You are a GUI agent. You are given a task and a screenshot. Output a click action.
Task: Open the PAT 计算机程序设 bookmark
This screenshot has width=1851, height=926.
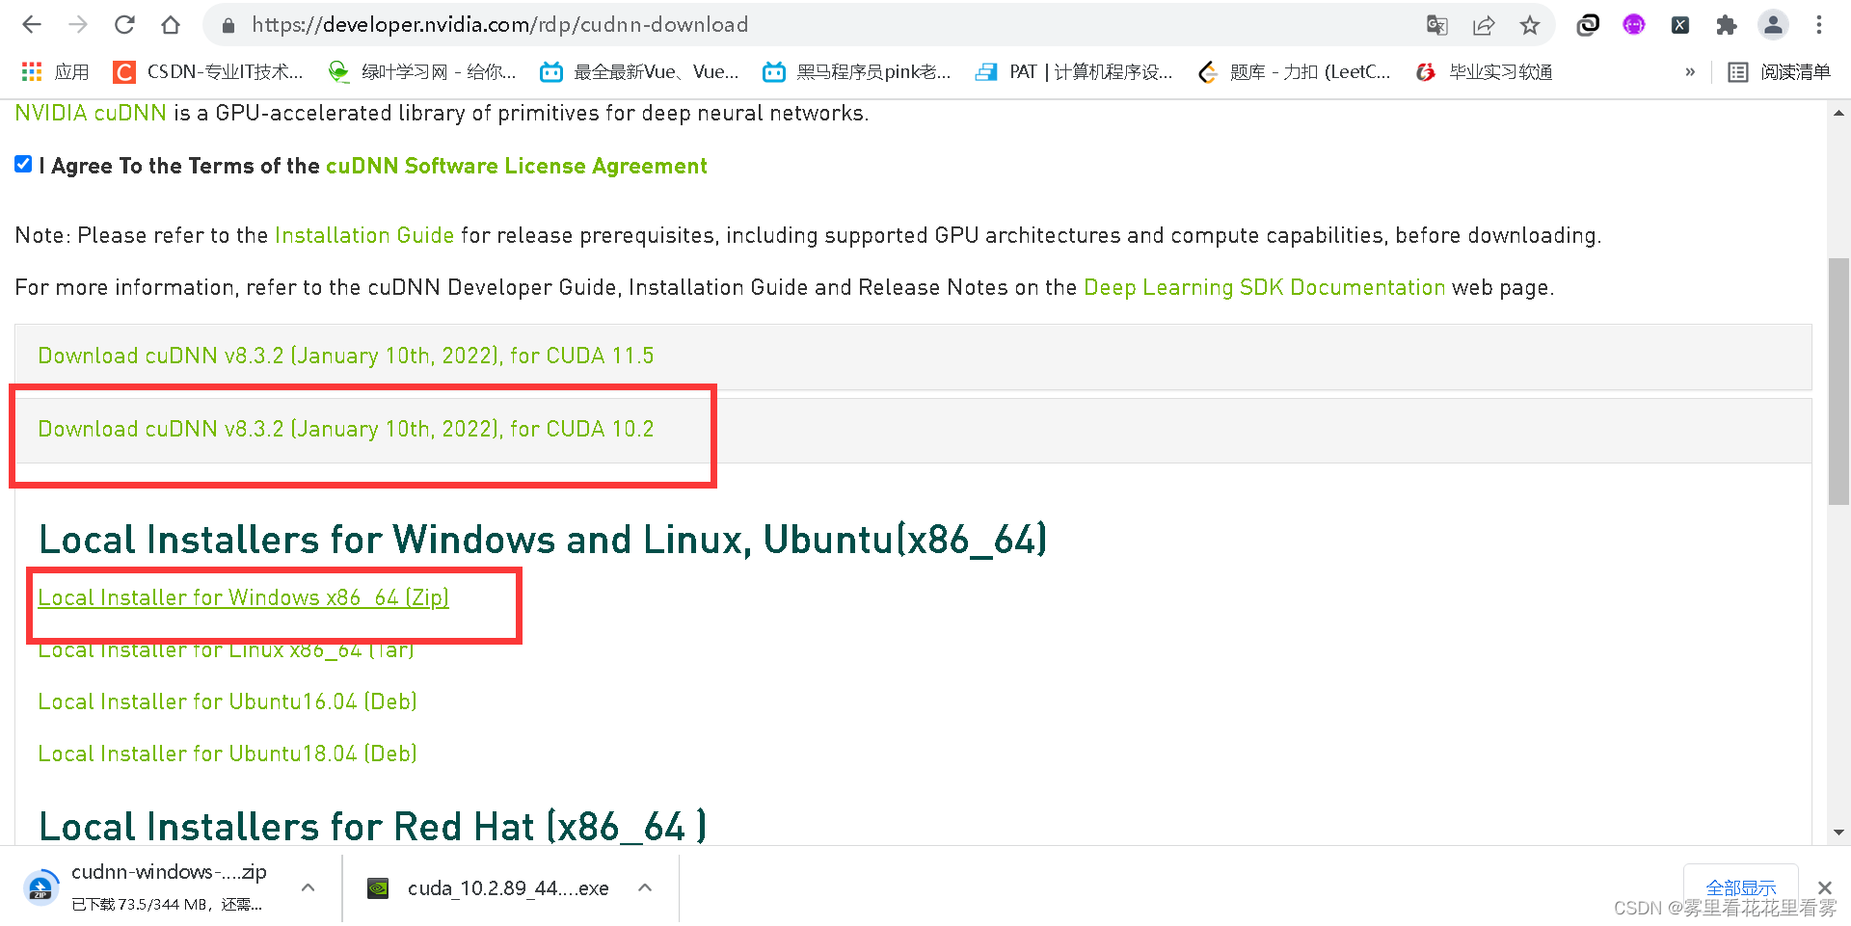pos(1074,72)
